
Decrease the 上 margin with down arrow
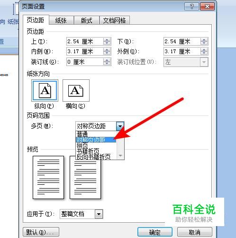click(107, 43)
